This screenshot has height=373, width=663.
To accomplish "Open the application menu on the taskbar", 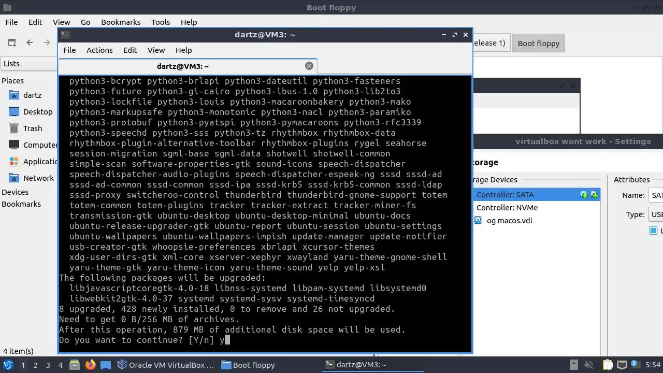I will point(8,365).
